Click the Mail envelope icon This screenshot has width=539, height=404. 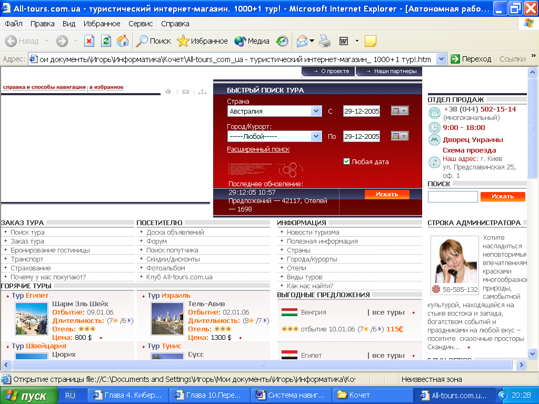click(x=302, y=41)
